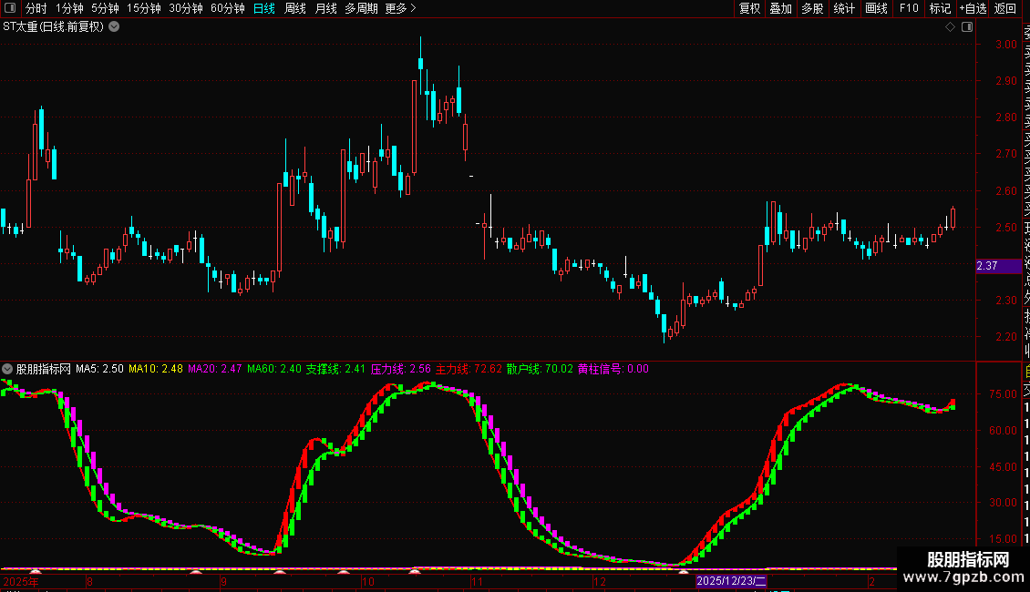Click the MA60: 2.40 value
The height and width of the screenshot is (592, 1030).
274,369
